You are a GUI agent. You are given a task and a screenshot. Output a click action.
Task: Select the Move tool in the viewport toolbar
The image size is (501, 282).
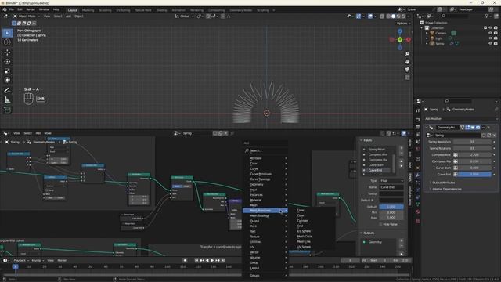click(7, 52)
